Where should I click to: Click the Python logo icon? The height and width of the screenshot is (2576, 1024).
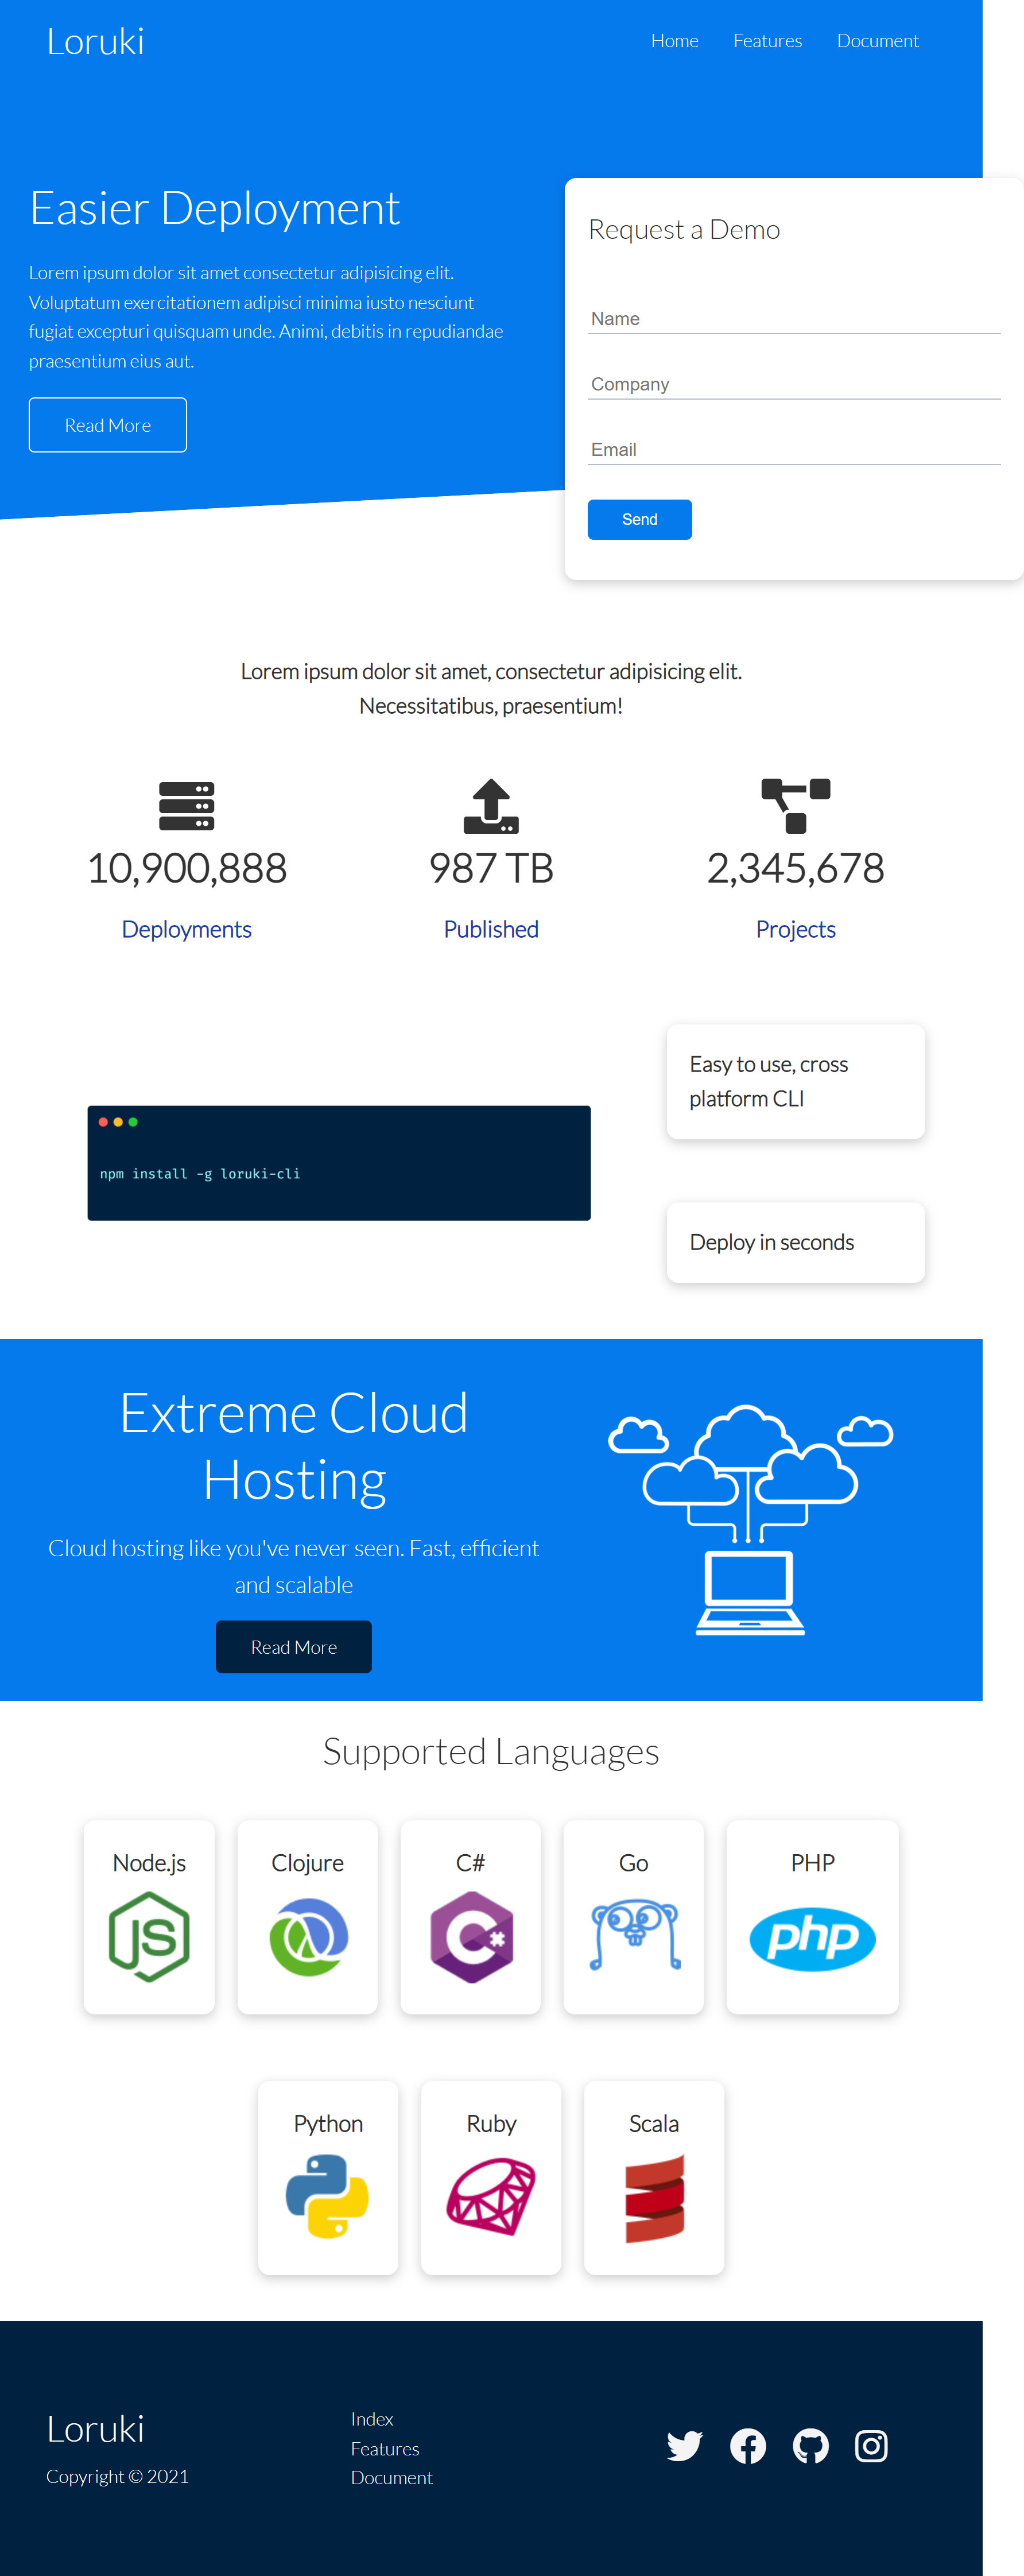point(328,2196)
